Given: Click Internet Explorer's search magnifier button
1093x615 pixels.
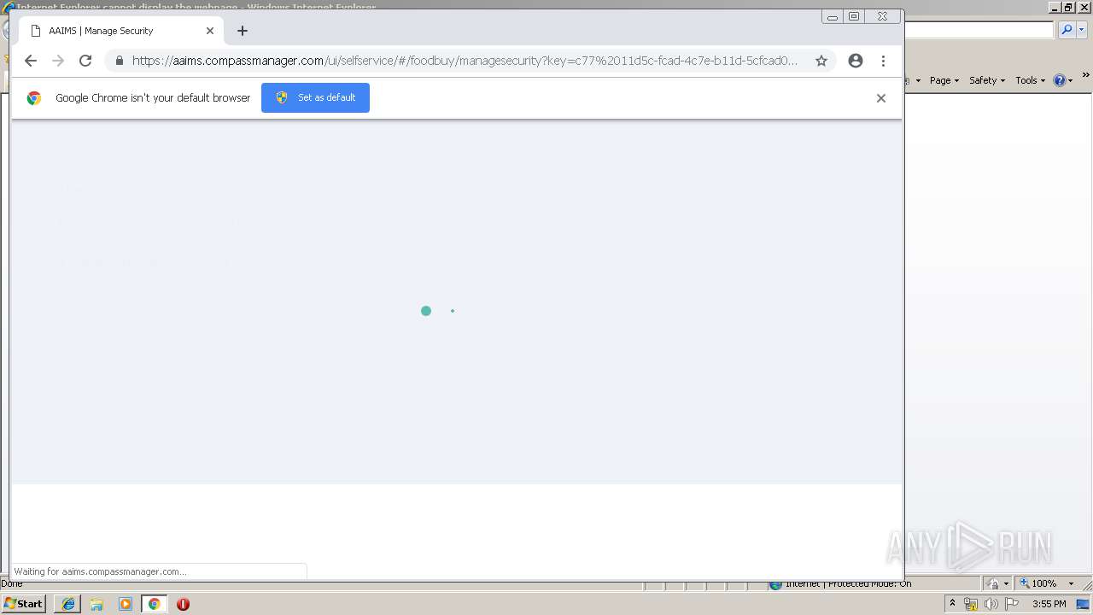Looking at the screenshot, I should pyautogui.click(x=1067, y=30).
